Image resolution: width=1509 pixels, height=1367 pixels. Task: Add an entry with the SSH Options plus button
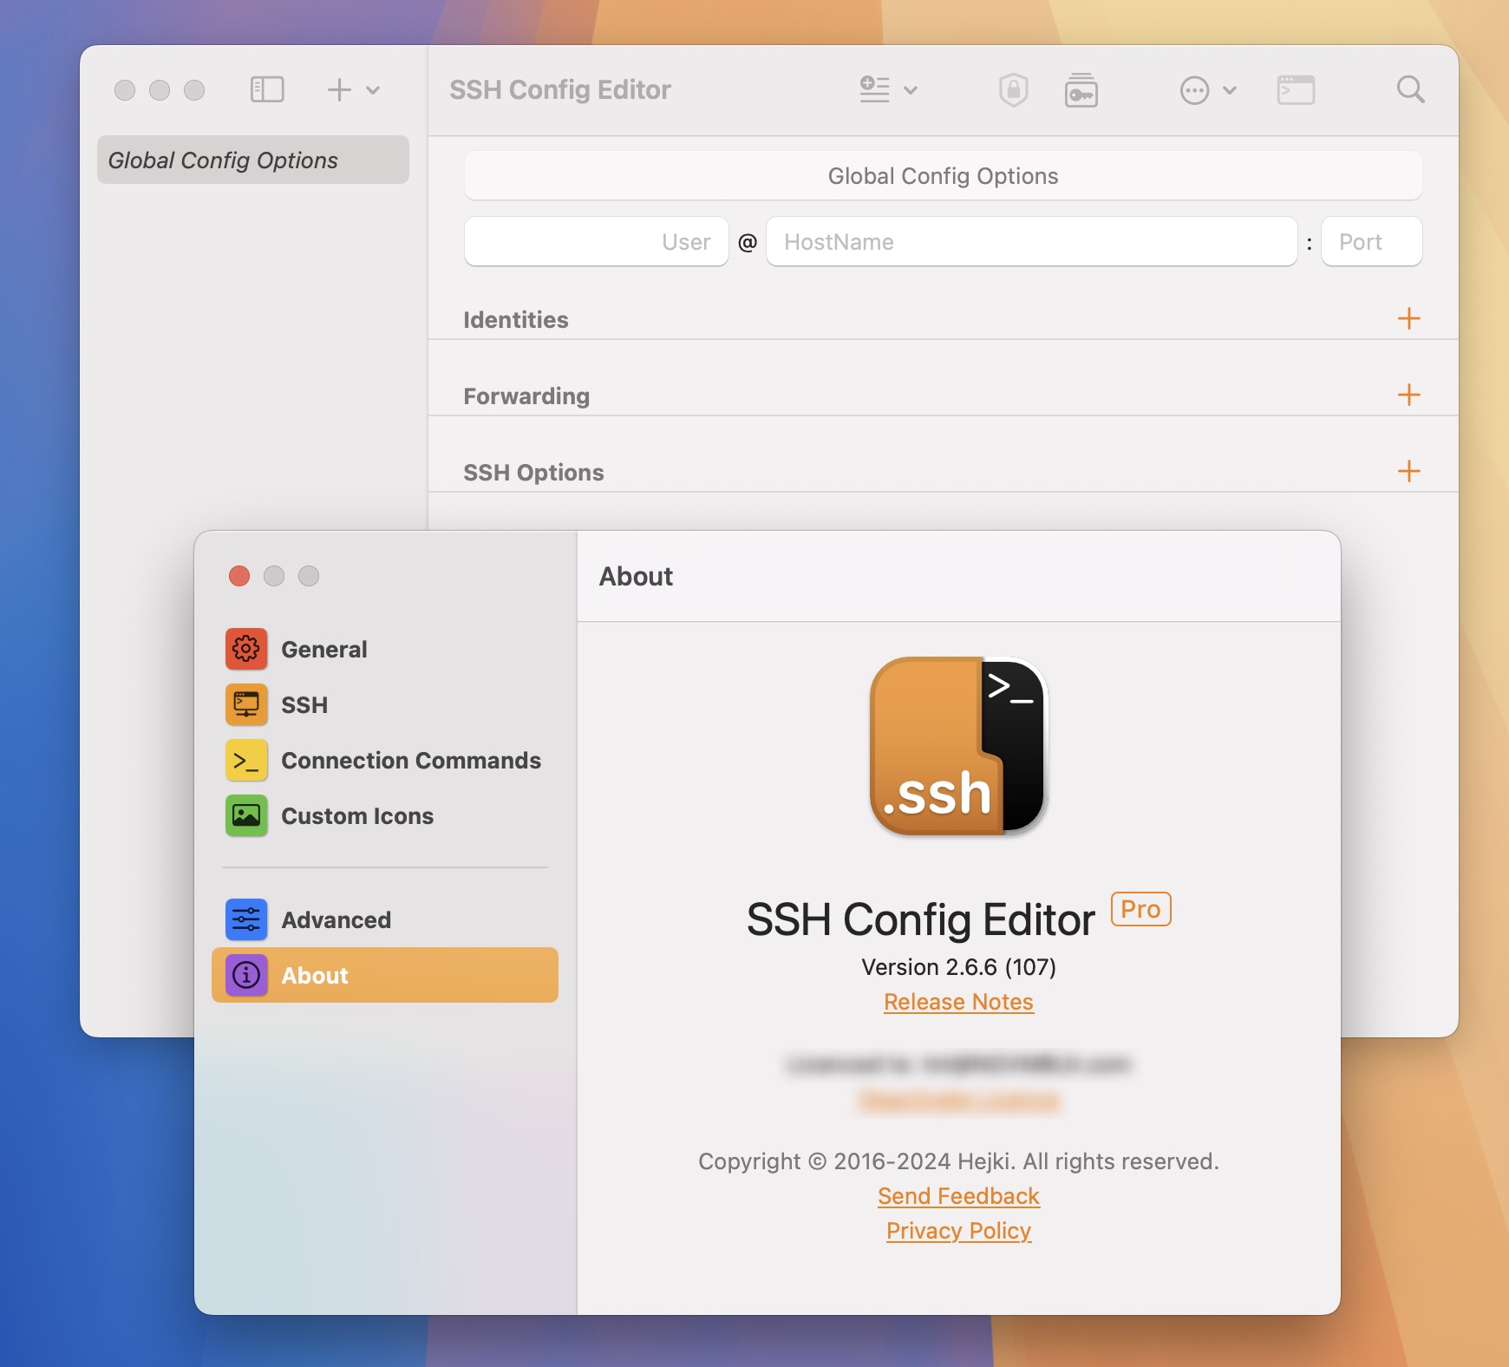1408,471
